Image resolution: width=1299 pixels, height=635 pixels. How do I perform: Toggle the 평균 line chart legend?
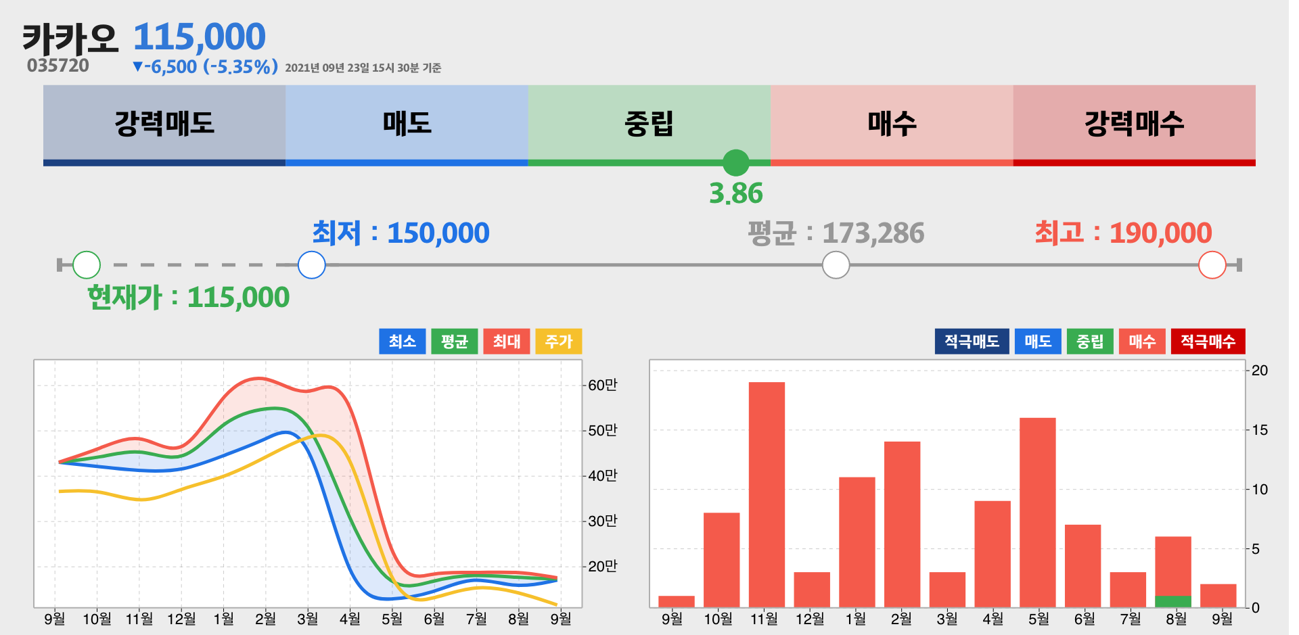tap(455, 342)
